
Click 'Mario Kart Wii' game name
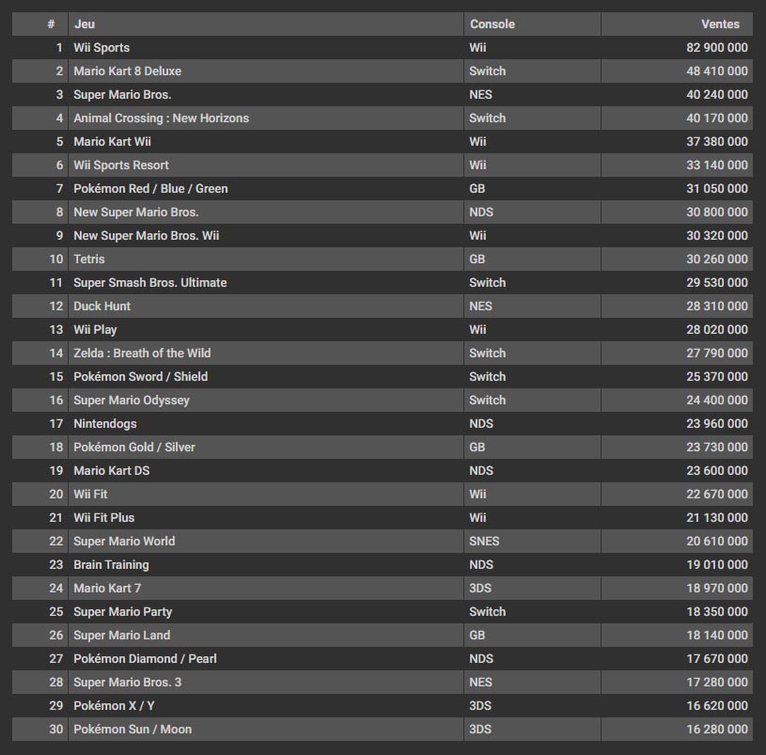coord(113,141)
